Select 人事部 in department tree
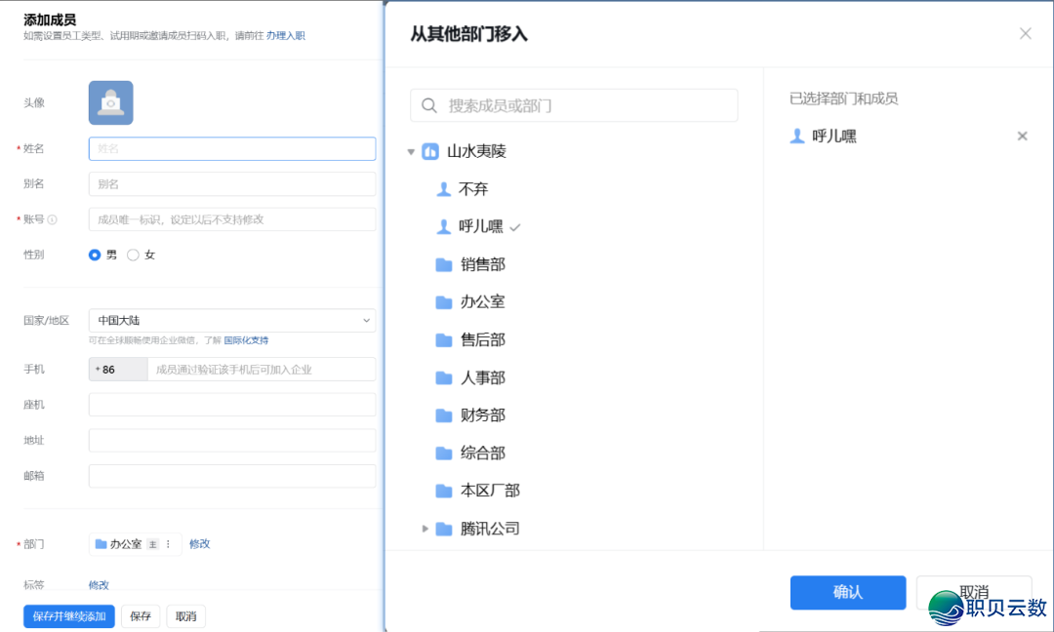This screenshot has width=1054, height=632. tap(482, 377)
